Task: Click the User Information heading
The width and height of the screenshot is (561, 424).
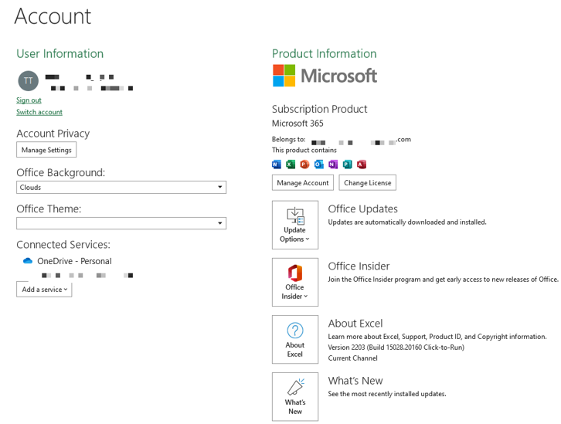Action: point(59,53)
